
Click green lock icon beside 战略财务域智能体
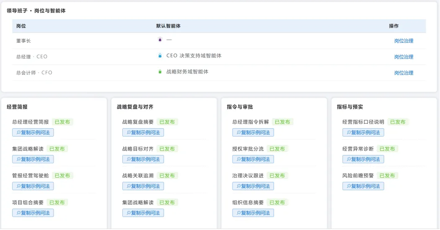point(160,72)
